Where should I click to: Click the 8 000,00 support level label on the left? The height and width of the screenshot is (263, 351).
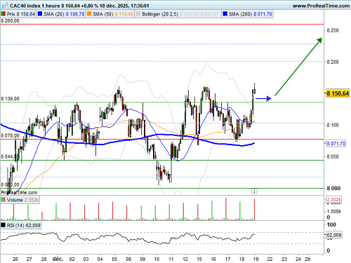(10, 184)
